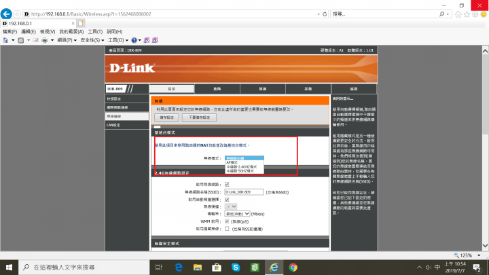The image size is (489, 275).
Task: Select the 2.4GHz repeater mode option
Action: click(x=244, y=167)
